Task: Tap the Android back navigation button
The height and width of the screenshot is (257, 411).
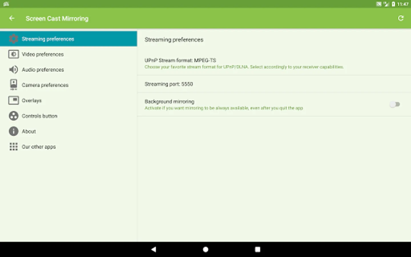Action: [154, 249]
